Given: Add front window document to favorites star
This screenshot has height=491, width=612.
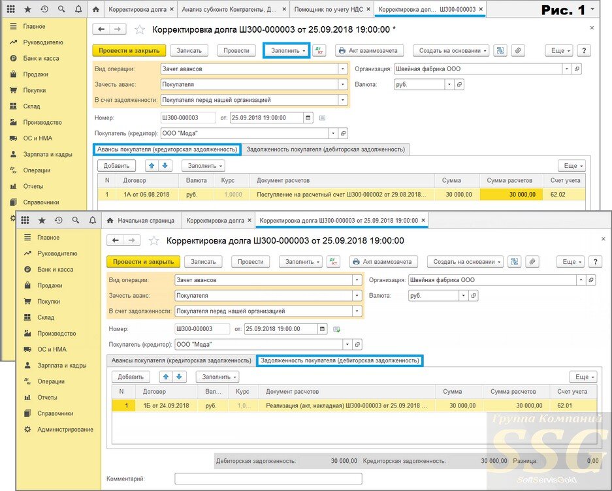Looking at the screenshot, I should 153,240.
